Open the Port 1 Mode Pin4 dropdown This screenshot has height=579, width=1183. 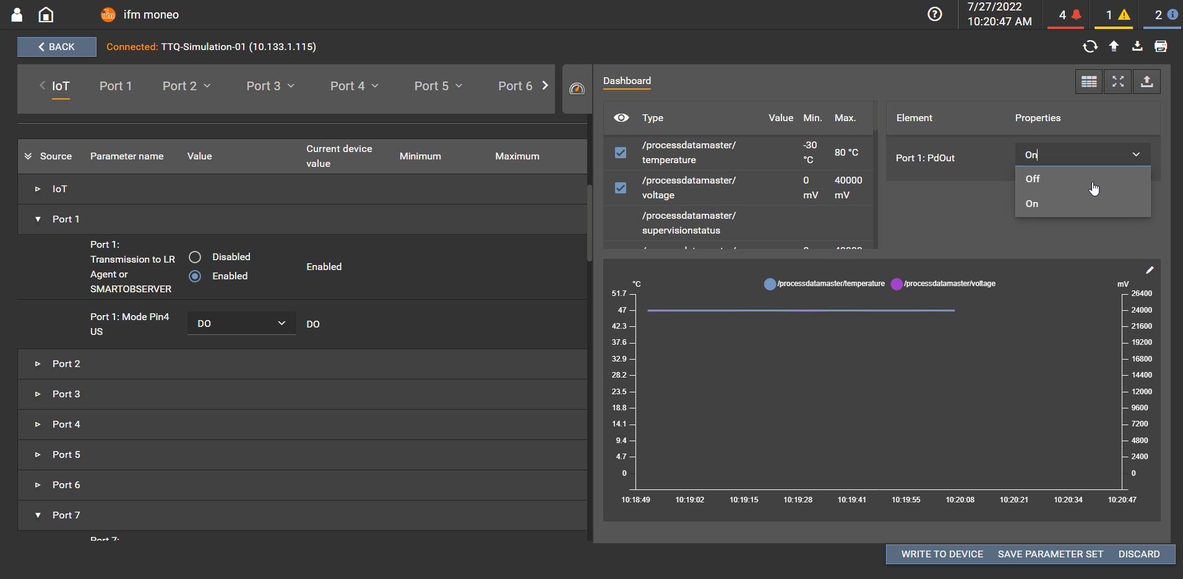pyautogui.click(x=241, y=323)
